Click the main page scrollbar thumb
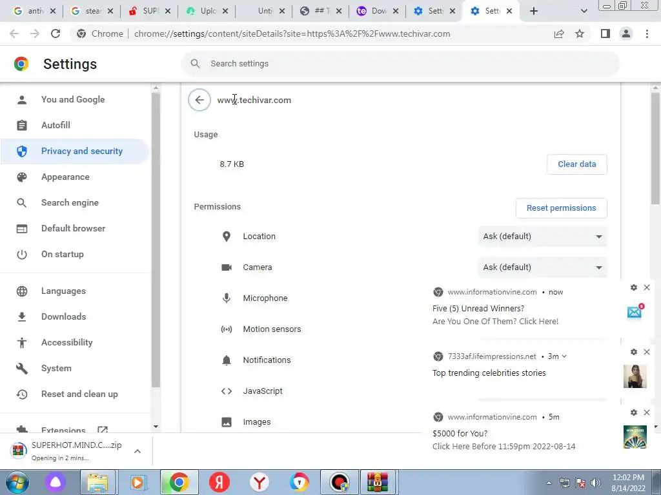Screen dimensions: 661x495 pos(655,150)
